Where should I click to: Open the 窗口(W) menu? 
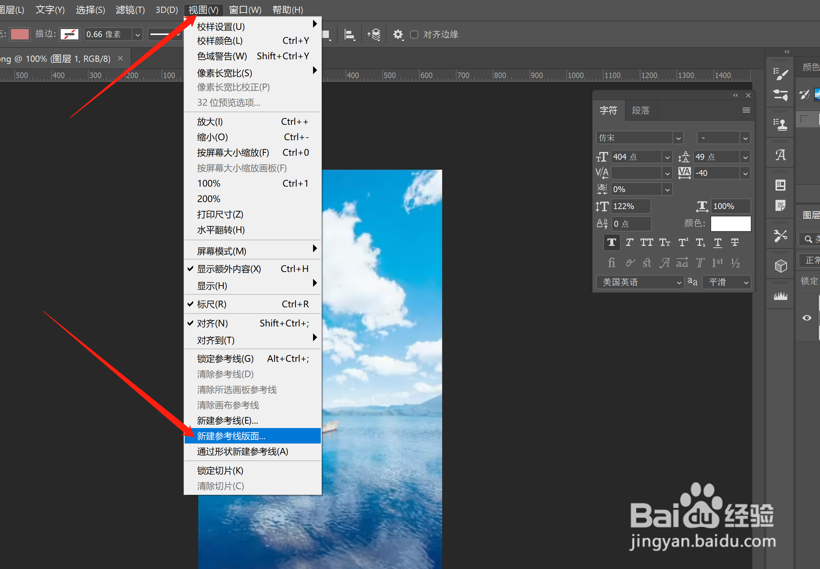pos(245,10)
